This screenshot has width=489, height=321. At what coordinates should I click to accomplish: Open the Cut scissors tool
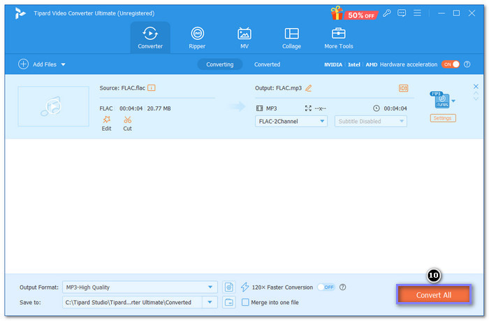coord(127,124)
